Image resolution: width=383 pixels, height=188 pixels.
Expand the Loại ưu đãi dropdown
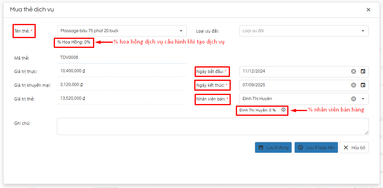(363, 31)
